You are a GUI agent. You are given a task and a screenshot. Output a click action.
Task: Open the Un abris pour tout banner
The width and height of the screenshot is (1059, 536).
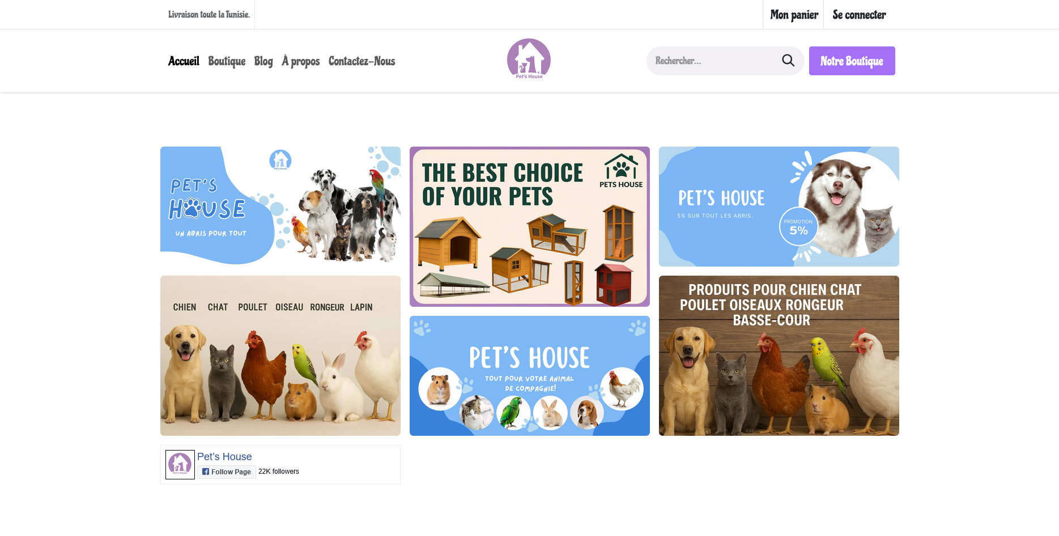coord(280,207)
